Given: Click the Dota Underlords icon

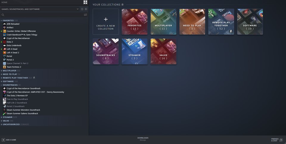Looking at the screenshot, I should click(4, 45).
